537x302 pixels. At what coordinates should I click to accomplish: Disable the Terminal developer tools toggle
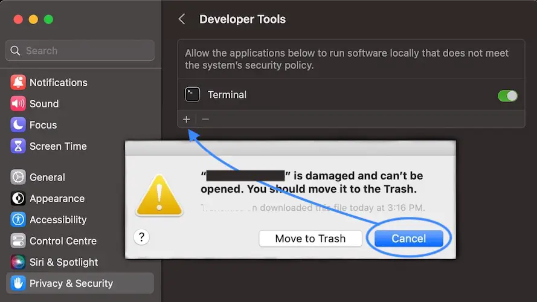(507, 96)
